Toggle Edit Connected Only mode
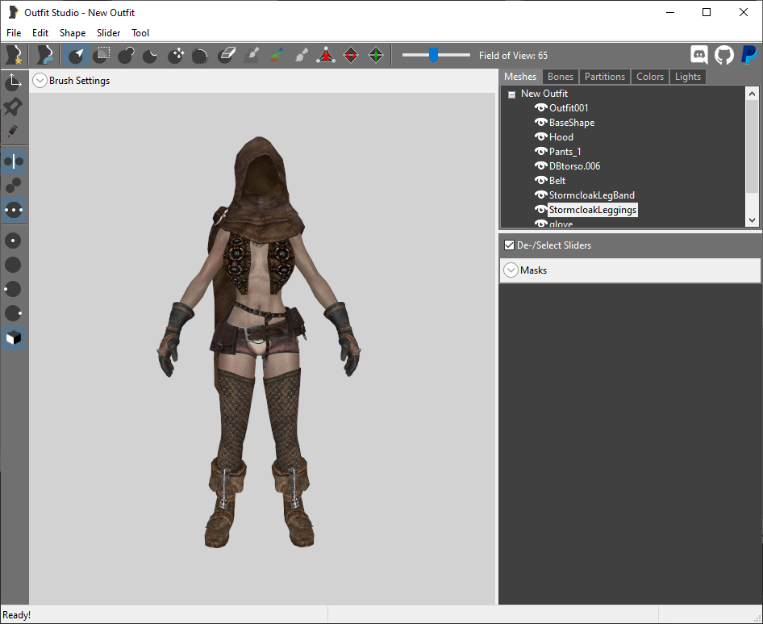This screenshot has height=624, width=763. pos(13,186)
